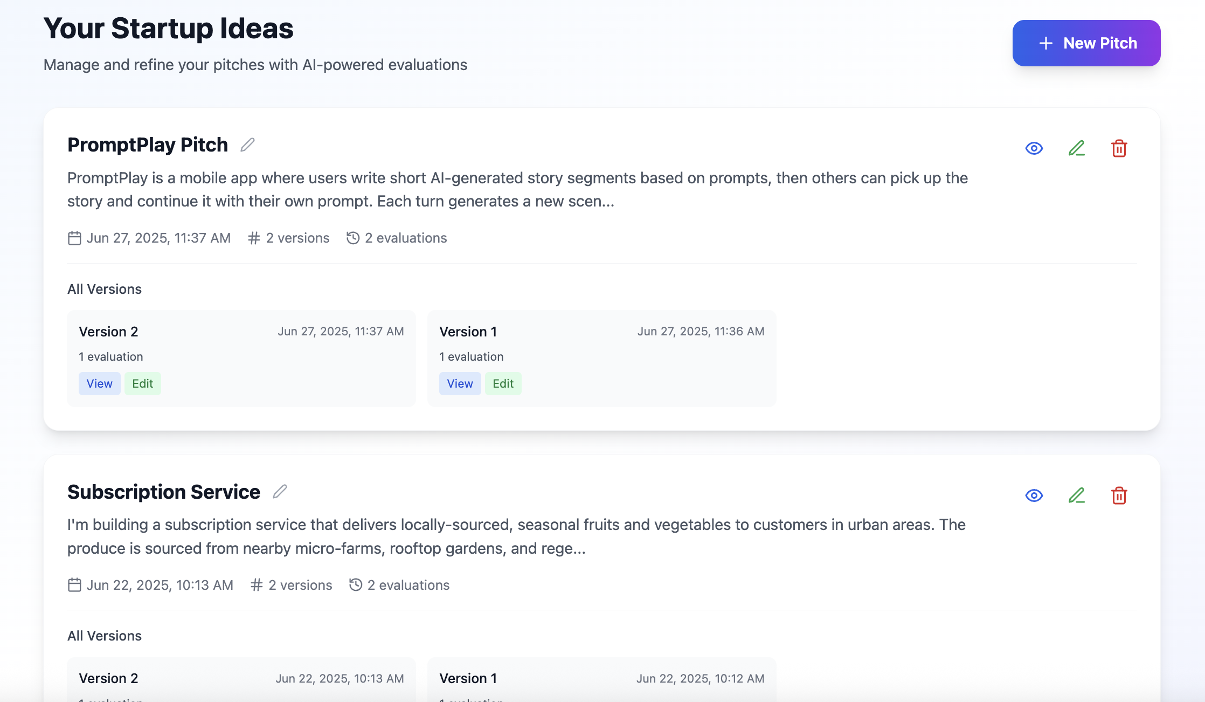Edit Version 2 of PromptPlay Pitch
This screenshot has height=702, width=1205.
click(143, 384)
